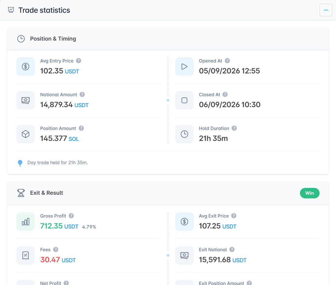The width and height of the screenshot is (336, 285).
Task: Open help tooltip for Opened At
Action: click(x=227, y=61)
